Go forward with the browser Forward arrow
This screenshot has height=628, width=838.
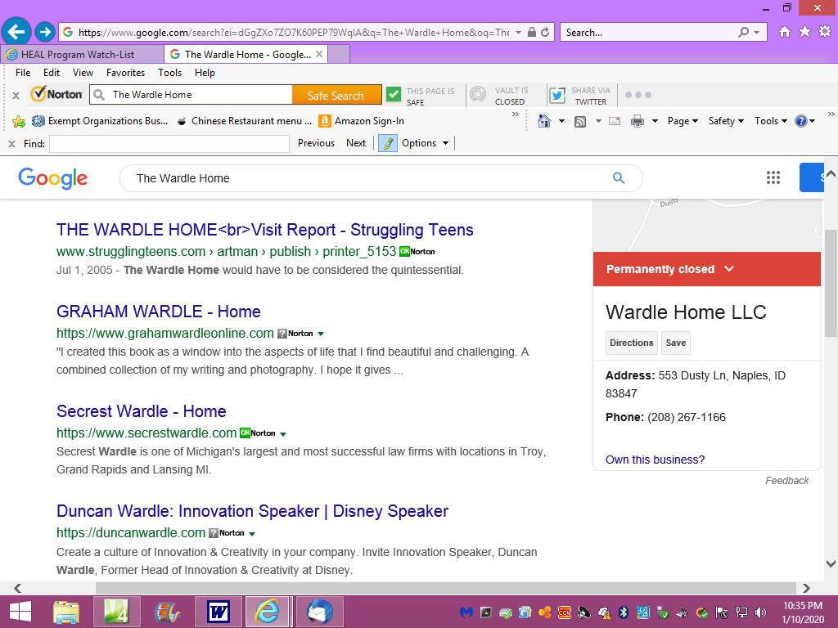point(45,32)
